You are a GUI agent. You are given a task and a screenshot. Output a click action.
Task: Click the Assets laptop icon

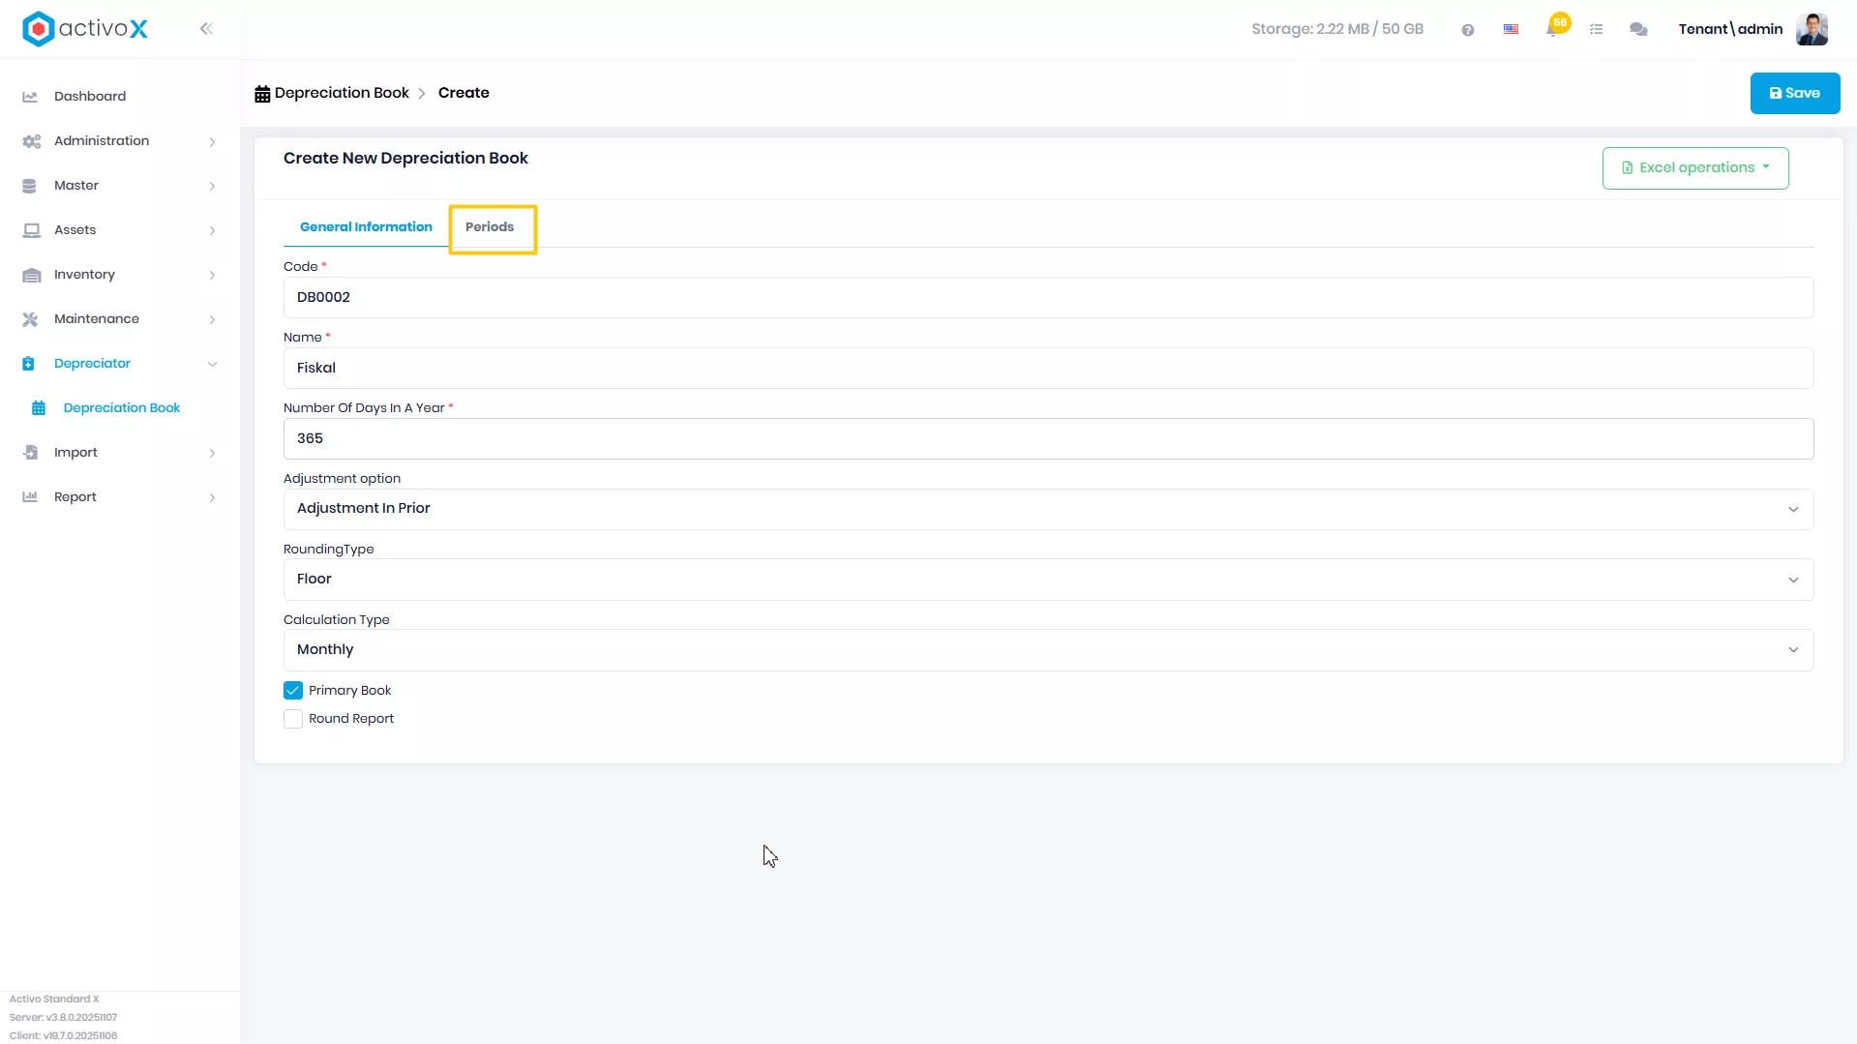(31, 230)
